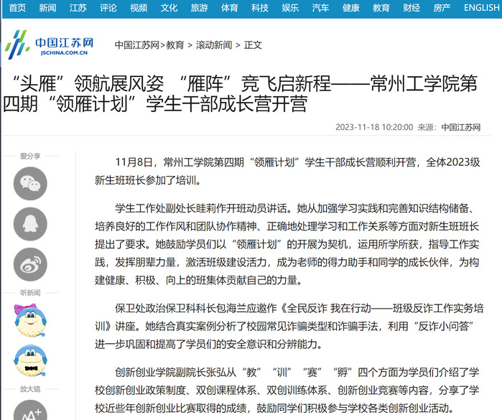Click 教育 in the breadcrumb path

click(175, 45)
